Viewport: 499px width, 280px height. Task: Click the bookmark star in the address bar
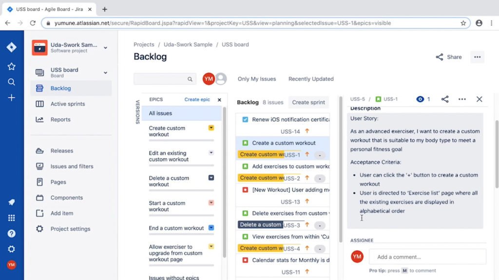[463, 23]
